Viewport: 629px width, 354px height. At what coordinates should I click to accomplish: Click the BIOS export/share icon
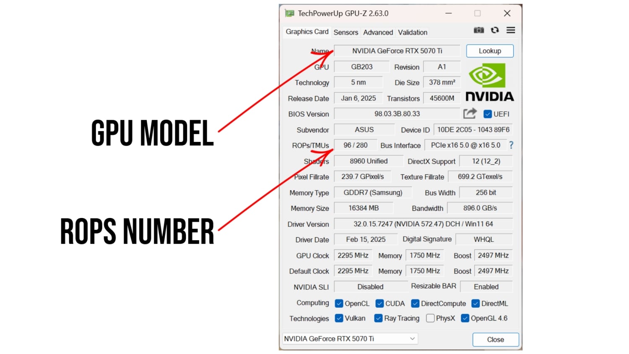click(x=470, y=113)
